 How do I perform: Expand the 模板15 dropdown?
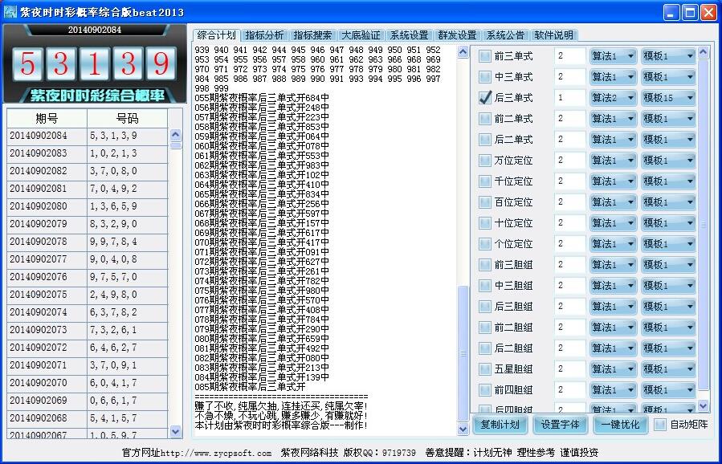click(x=667, y=98)
